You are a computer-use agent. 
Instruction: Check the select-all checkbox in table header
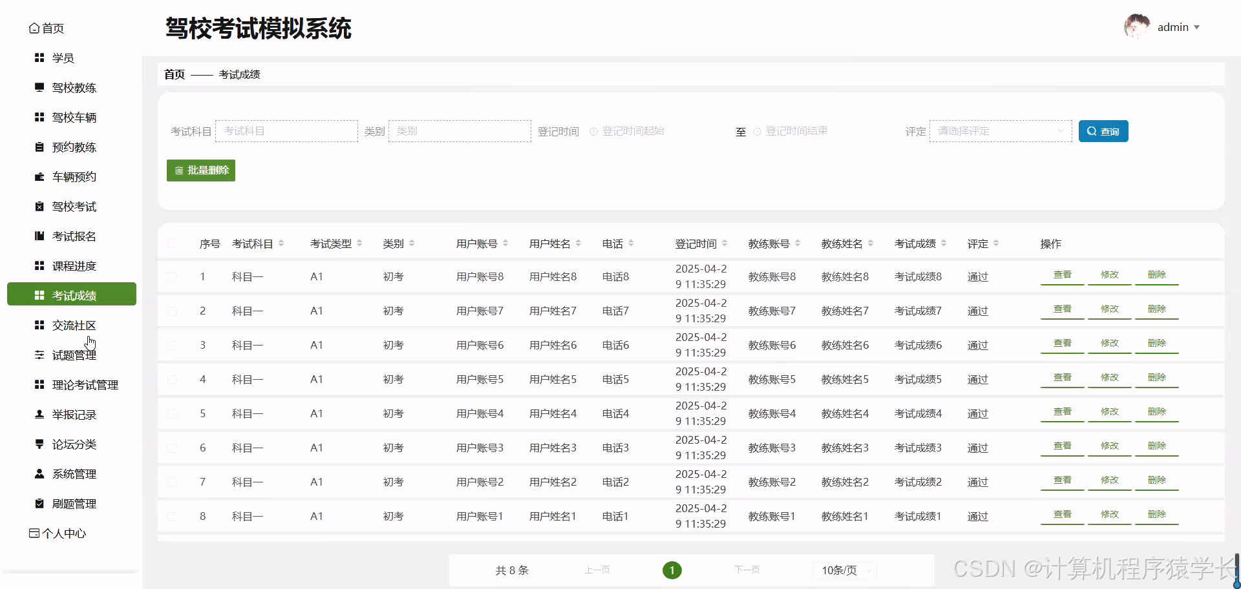pos(172,243)
